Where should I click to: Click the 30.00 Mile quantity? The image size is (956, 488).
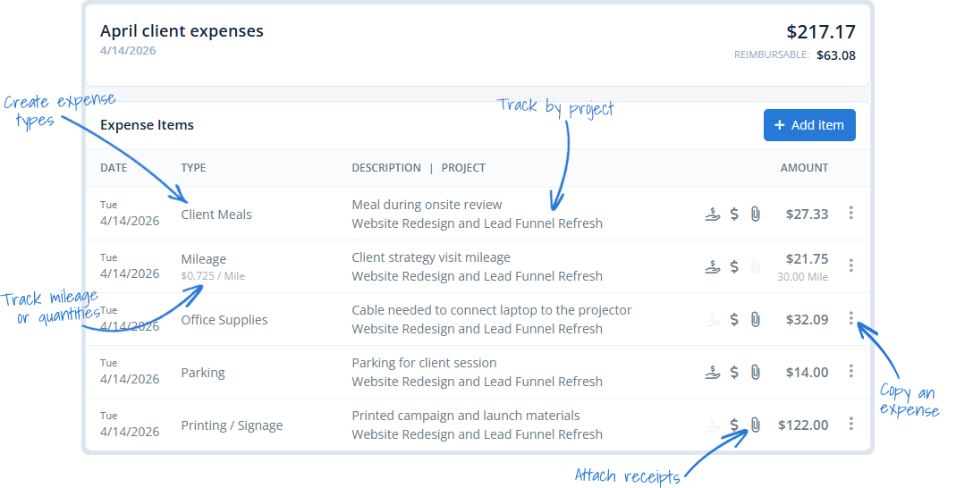[x=802, y=276]
